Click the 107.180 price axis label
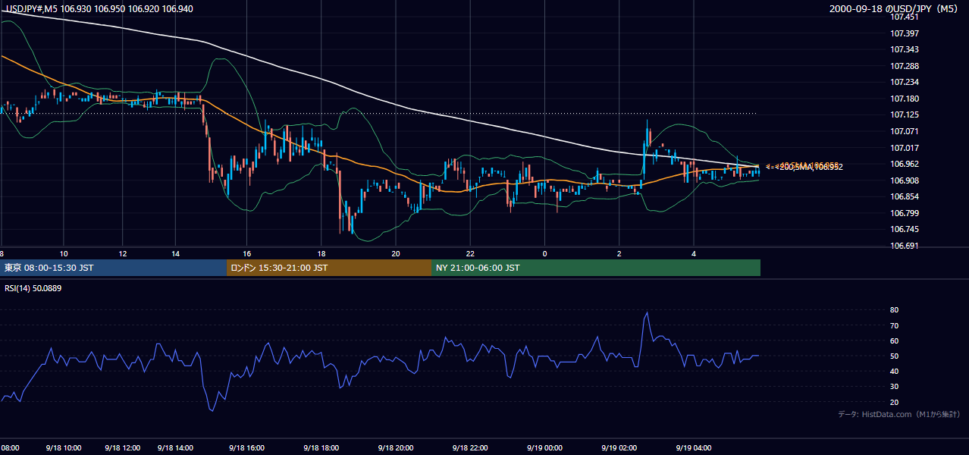The height and width of the screenshot is (455, 969). (x=905, y=99)
